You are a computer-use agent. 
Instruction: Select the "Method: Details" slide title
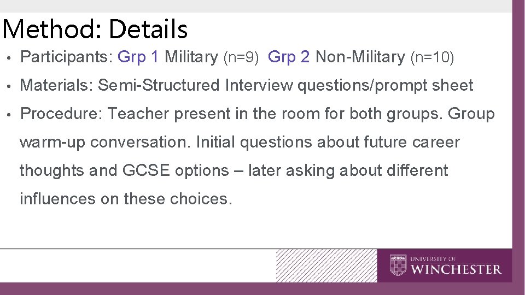click(x=95, y=29)
